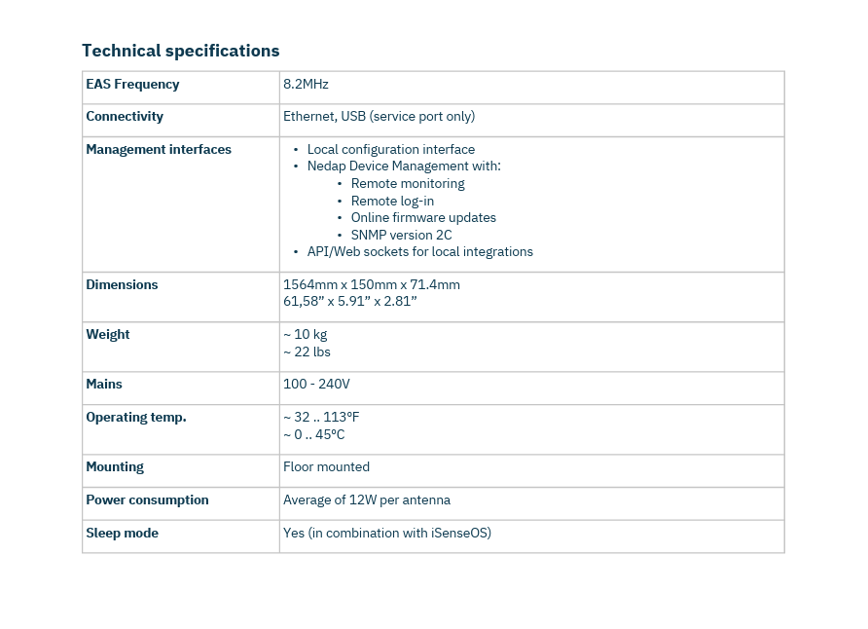Click the SNMP version 2C item

click(x=401, y=235)
